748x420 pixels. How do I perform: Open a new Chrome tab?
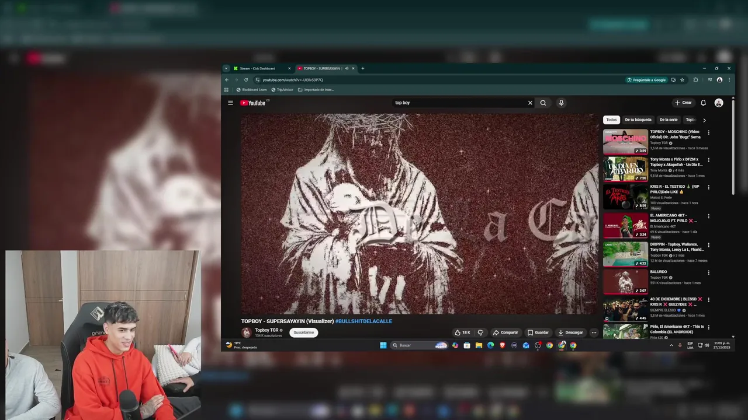[x=362, y=68]
